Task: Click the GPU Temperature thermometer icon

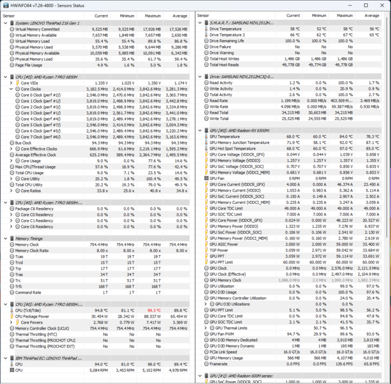Action: (206, 136)
